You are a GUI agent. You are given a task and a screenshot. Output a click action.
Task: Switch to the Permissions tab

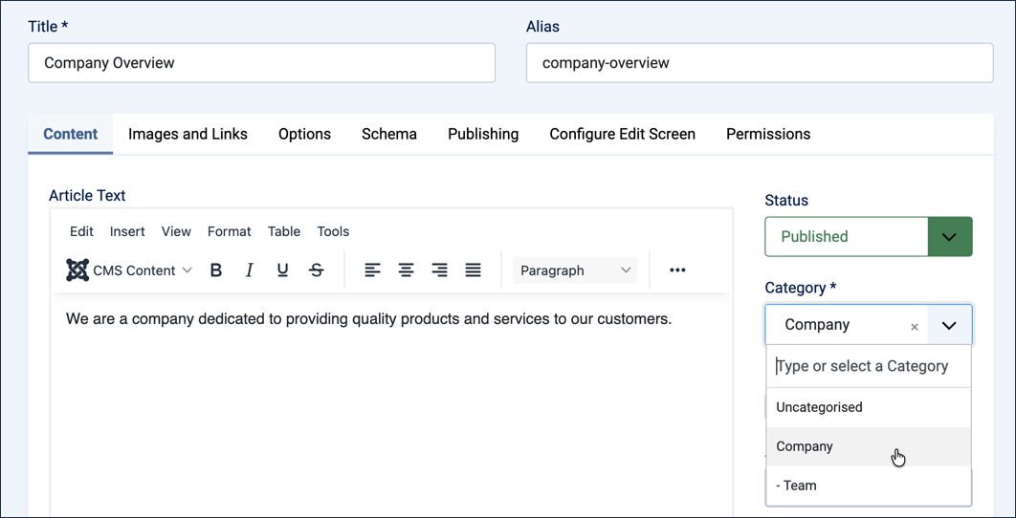[x=768, y=134]
